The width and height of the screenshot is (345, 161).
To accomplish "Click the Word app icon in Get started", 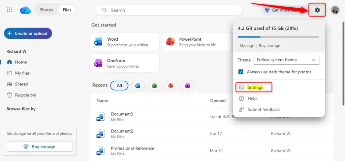I will tap(98, 42).
